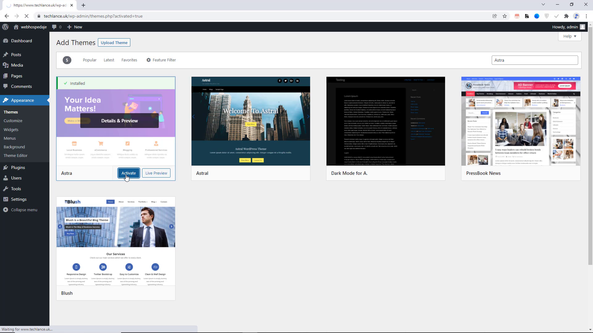
Task: Open the Howdy, admin account menu
Action: [569, 27]
